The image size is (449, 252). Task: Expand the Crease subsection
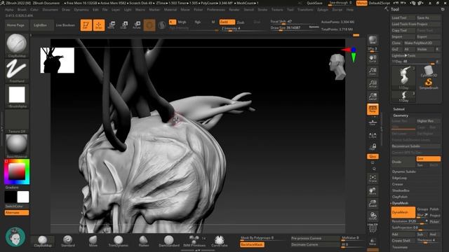398,184
